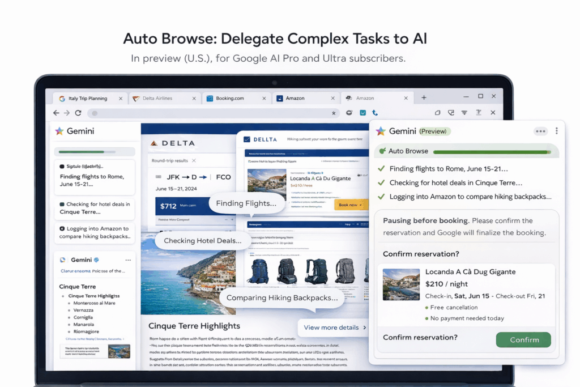This screenshot has height=387, width=580.
Task: Open the Book now dropdown button
Action: [351, 205]
